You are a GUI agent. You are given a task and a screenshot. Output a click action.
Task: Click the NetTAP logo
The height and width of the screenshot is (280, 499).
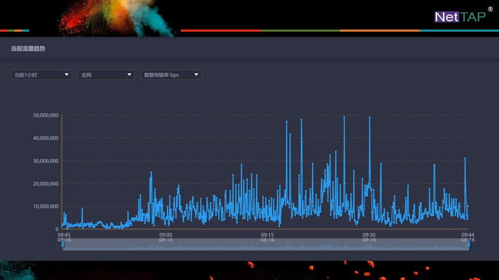click(x=460, y=17)
